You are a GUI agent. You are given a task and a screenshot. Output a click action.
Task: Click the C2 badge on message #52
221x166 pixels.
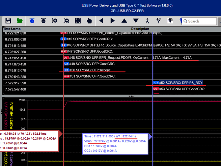pyautogui.click(x=156, y=83)
